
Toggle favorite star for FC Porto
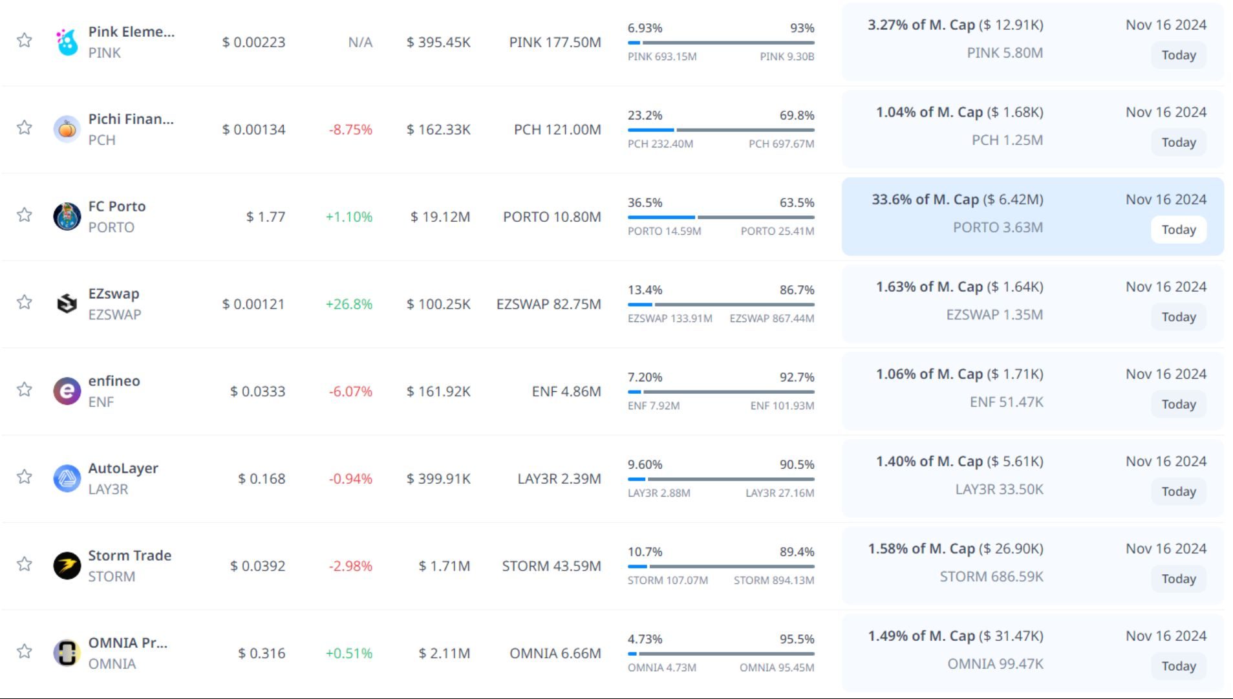tap(25, 215)
